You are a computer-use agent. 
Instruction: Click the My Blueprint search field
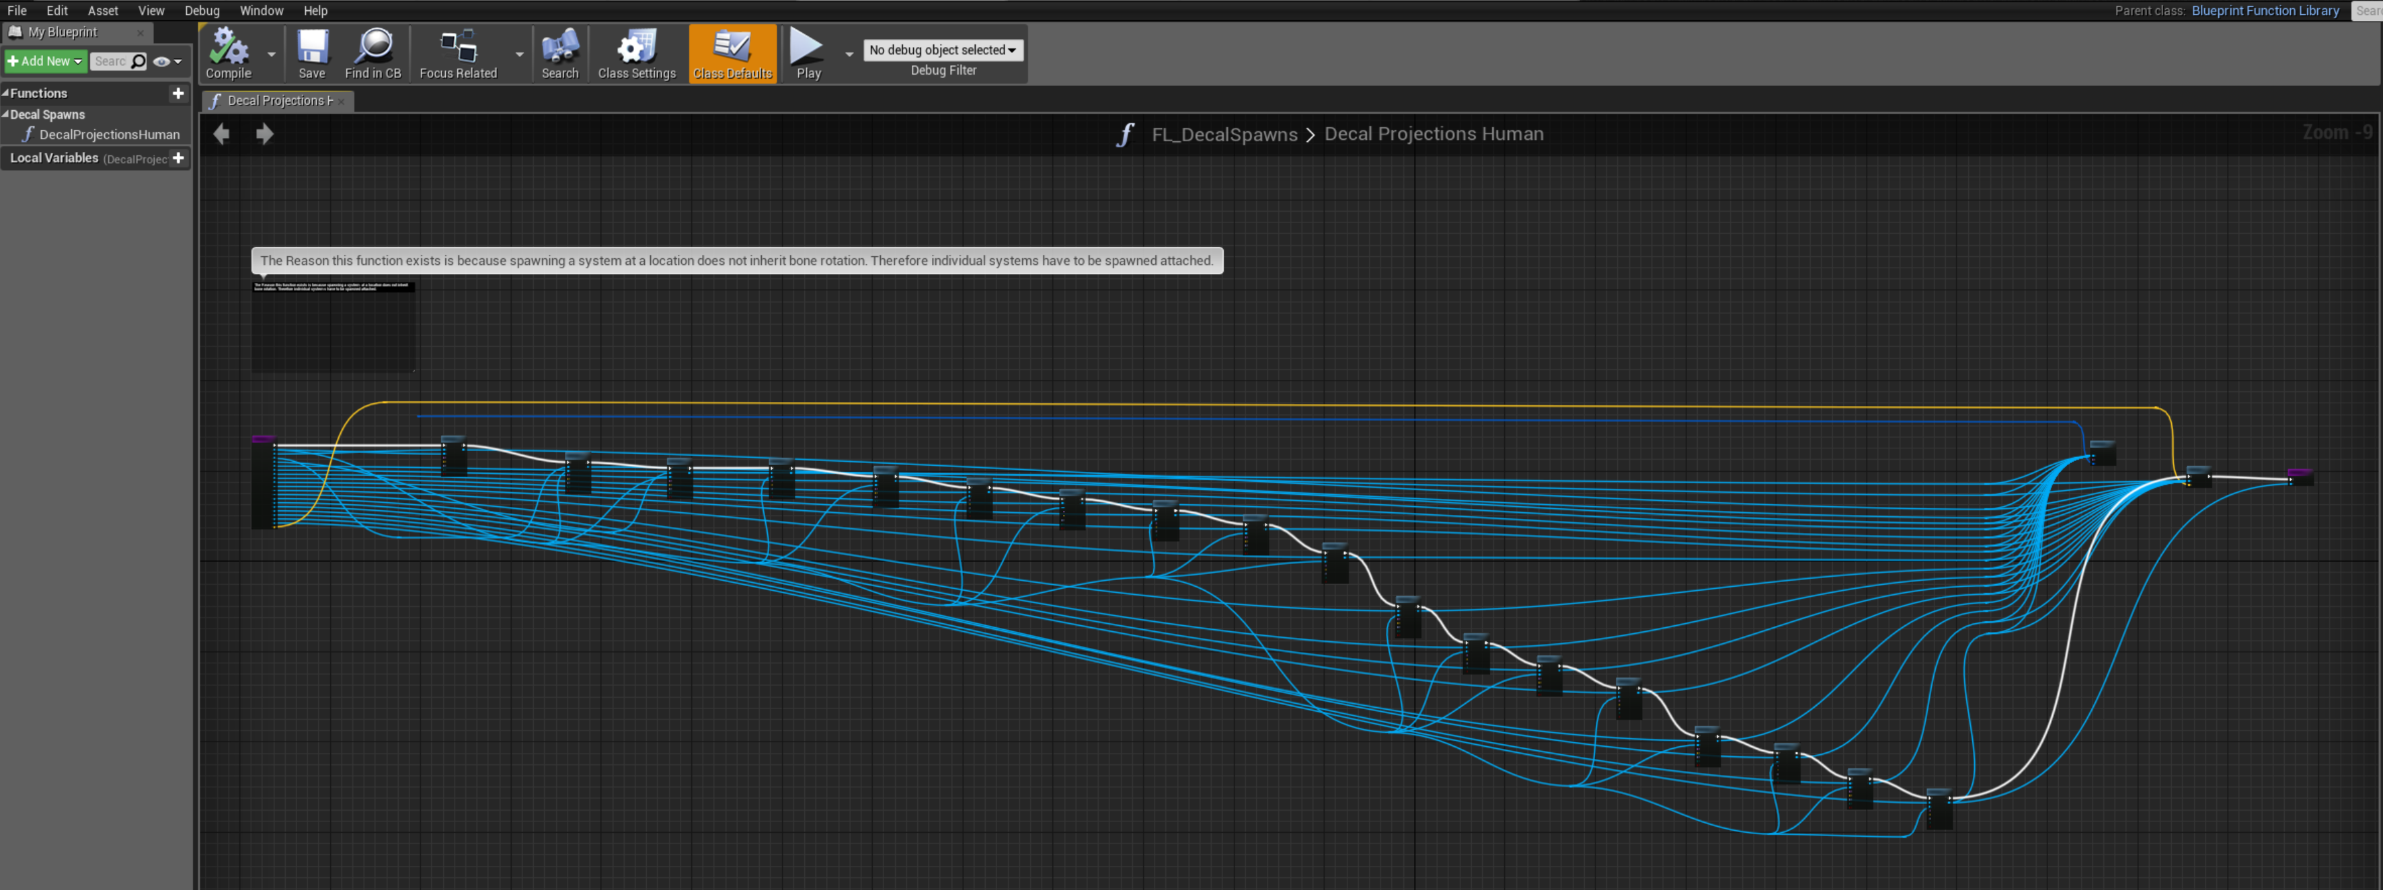(x=110, y=62)
